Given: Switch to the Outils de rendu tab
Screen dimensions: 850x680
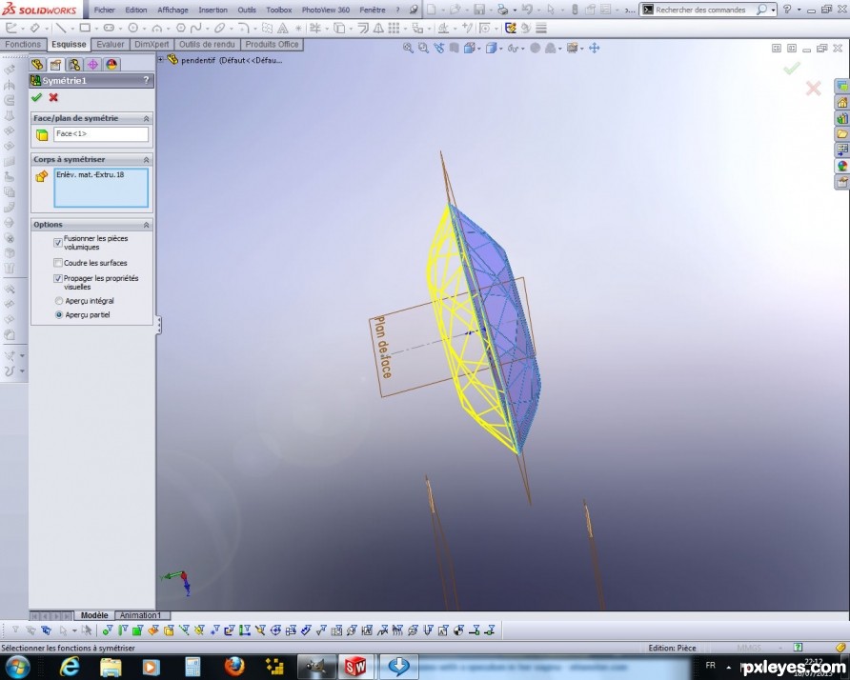Looking at the screenshot, I should [207, 45].
